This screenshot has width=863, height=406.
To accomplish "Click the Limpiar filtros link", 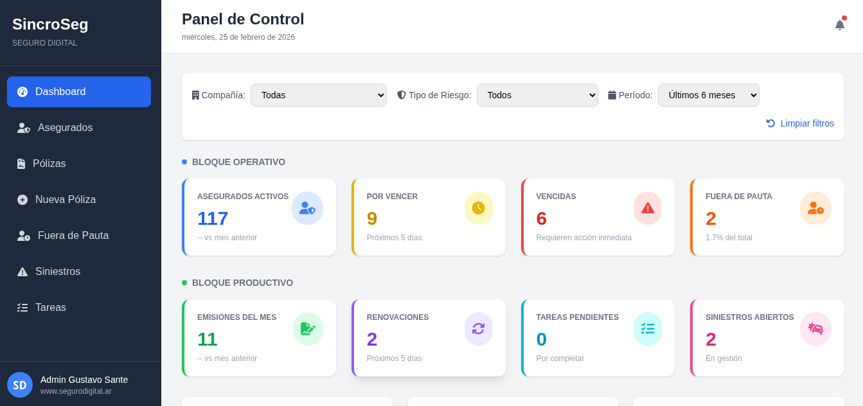I will click(800, 123).
